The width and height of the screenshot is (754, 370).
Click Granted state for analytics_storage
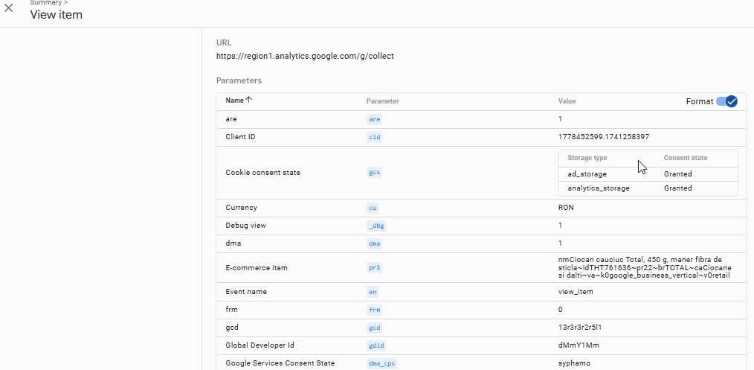678,188
